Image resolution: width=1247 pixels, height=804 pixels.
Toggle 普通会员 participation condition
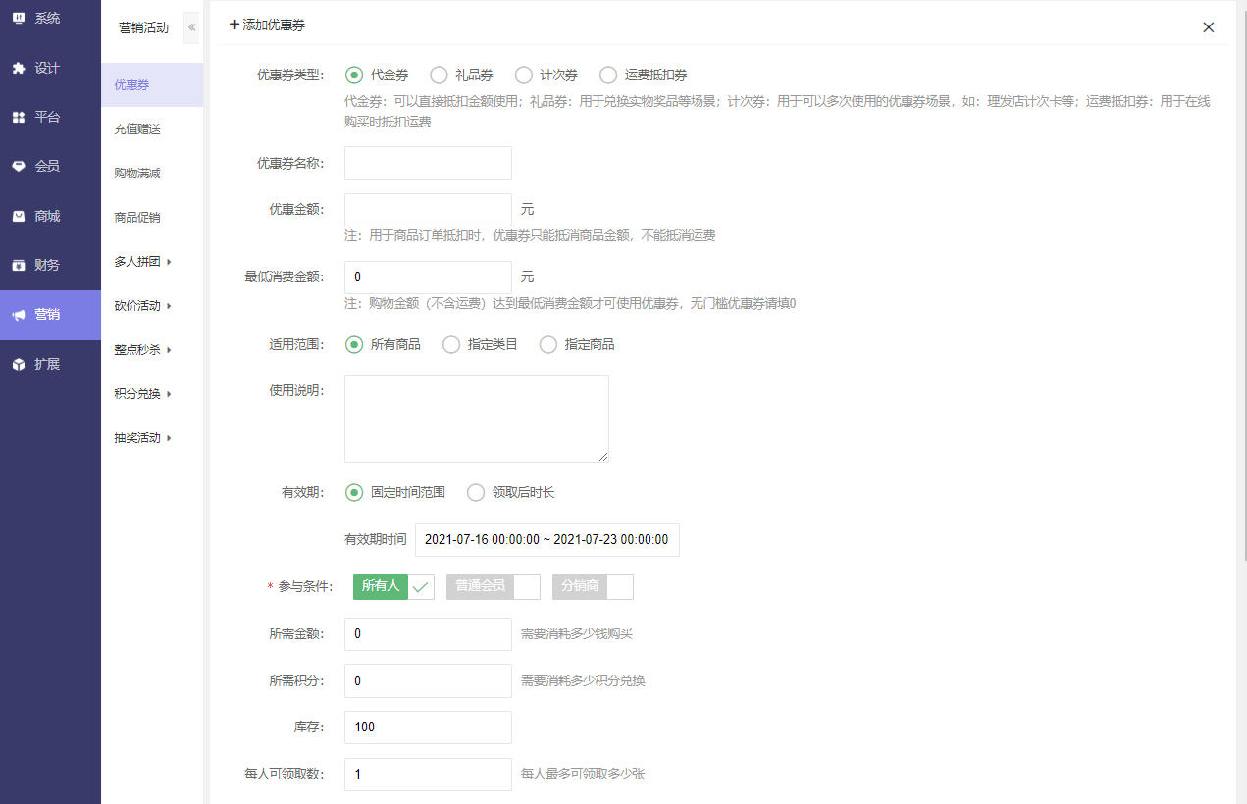(494, 586)
